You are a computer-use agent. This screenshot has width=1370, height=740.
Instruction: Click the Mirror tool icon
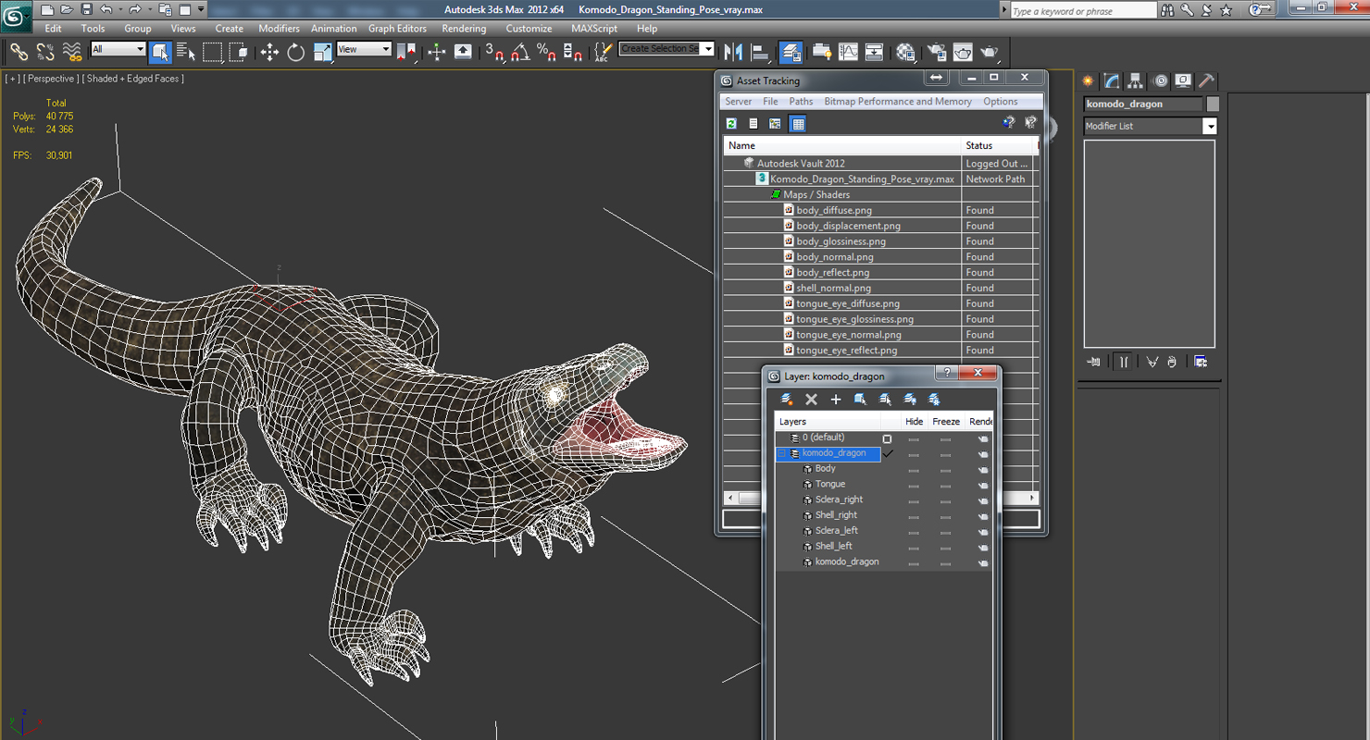coord(733,52)
